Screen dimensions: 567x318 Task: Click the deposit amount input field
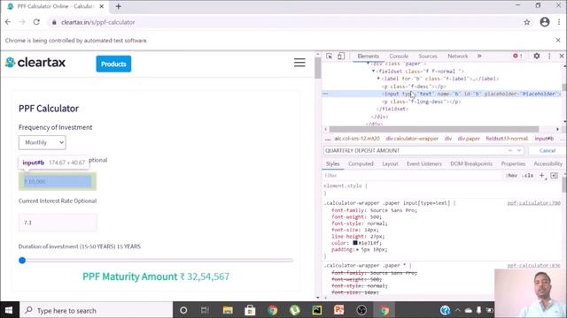coord(58,181)
